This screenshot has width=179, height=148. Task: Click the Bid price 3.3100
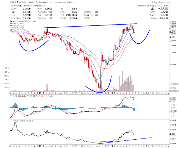click(49, 15)
